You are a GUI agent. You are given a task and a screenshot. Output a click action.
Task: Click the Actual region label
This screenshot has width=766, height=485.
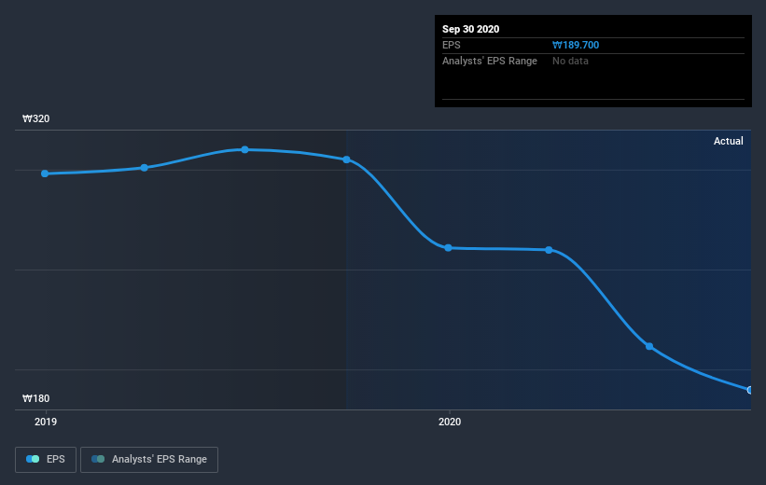click(729, 141)
